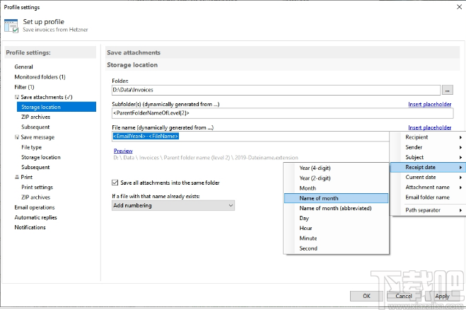Open the Add numbering dropdown

pyautogui.click(x=173, y=205)
